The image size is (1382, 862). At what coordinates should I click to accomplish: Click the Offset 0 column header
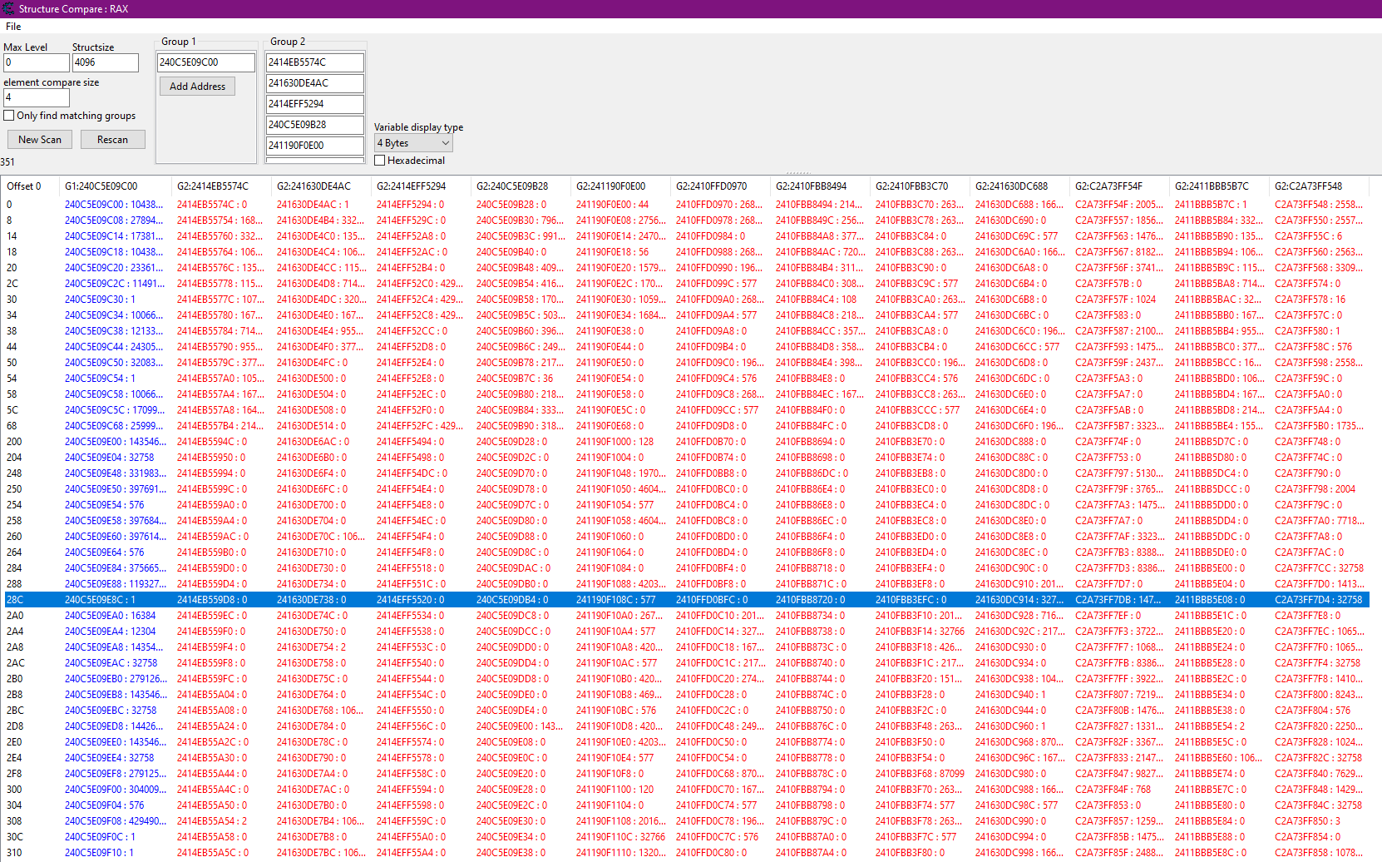coord(24,186)
